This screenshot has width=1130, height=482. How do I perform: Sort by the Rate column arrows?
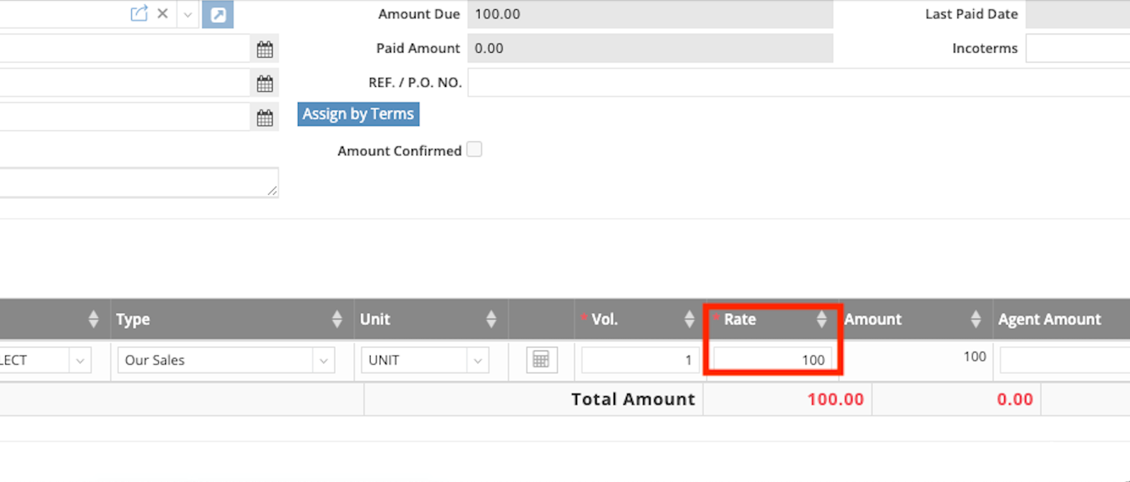point(821,319)
